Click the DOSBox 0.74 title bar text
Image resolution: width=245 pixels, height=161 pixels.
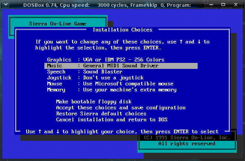[x=107, y=5]
